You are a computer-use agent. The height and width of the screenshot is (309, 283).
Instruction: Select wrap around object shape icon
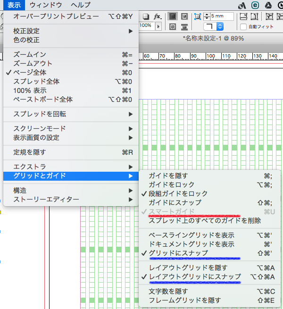coord(173,26)
